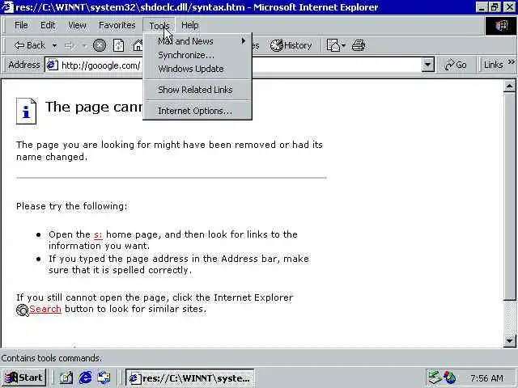Open the Mail button dropdown arrow
518x388 pixels.
click(343, 45)
